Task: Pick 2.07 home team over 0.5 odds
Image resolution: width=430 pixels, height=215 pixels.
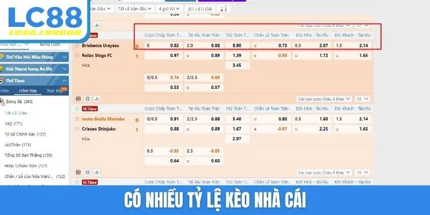Action: coord(312,46)
